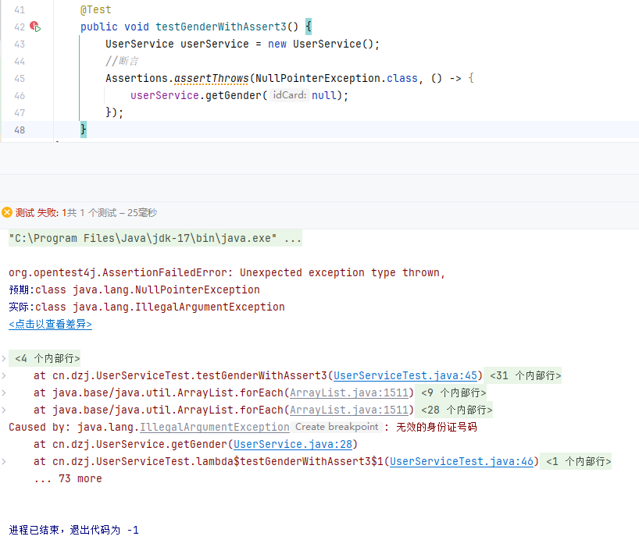Click line number 45 in the gutter
This screenshot has height=547, width=639.
coord(20,79)
